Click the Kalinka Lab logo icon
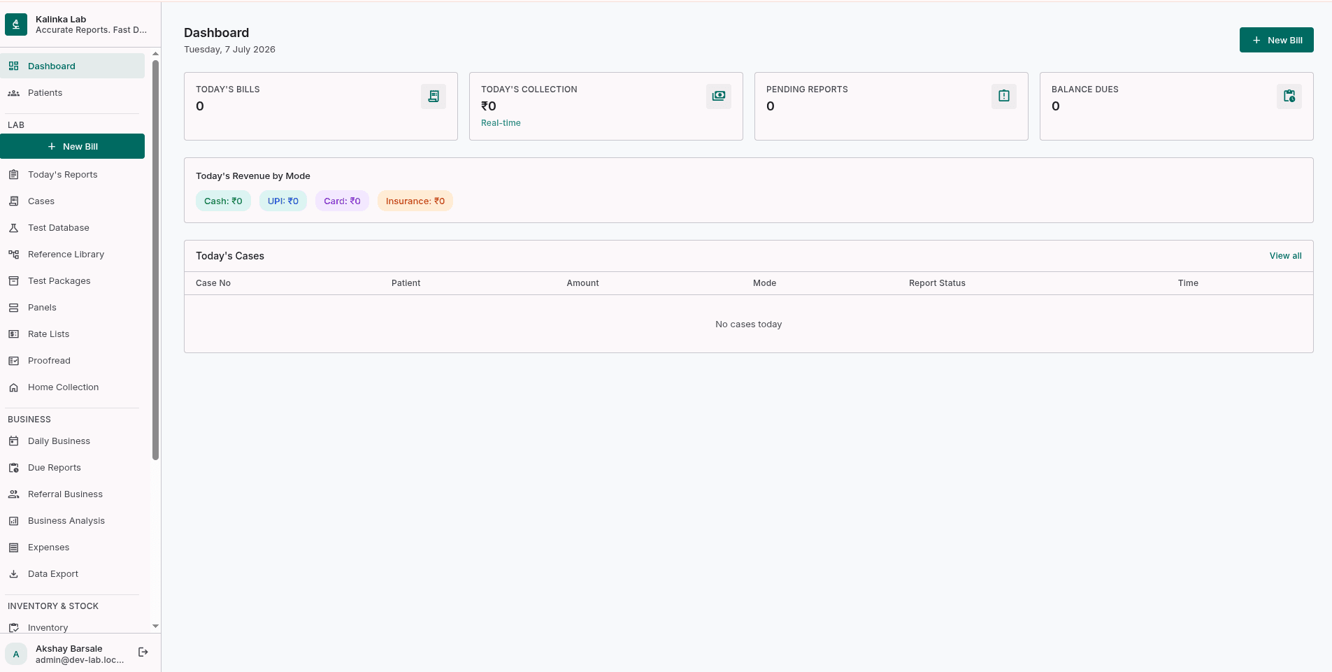Viewport: 1332px width, 672px height. pos(16,24)
